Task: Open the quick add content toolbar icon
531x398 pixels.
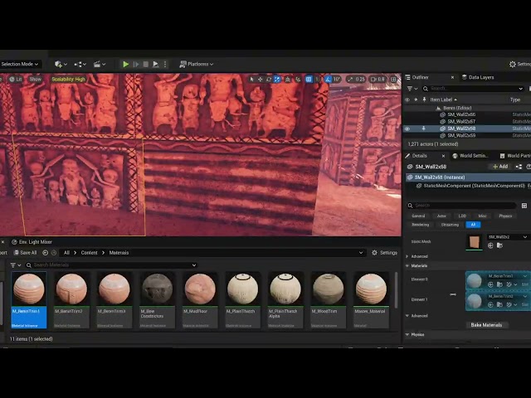Action: coord(61,64)
